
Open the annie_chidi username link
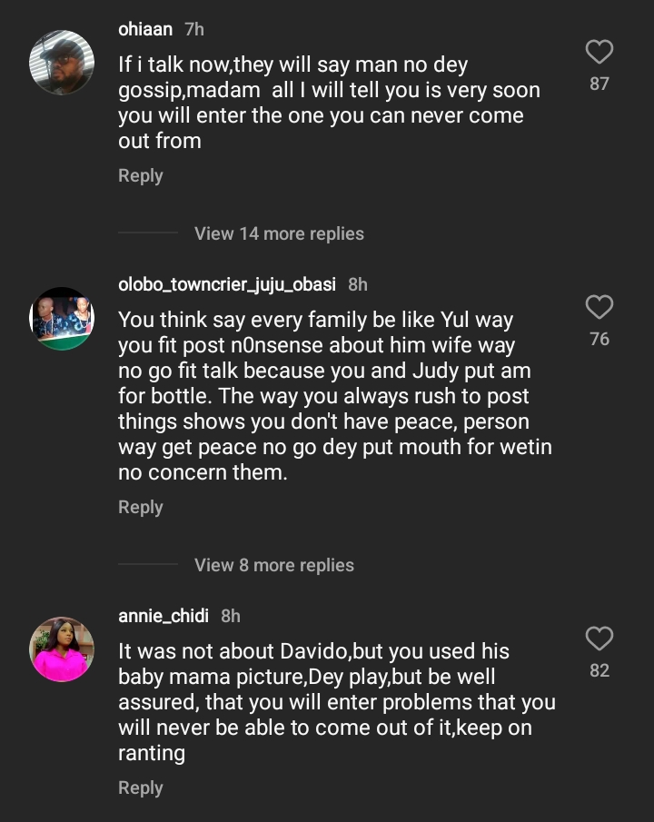(163, 616)
